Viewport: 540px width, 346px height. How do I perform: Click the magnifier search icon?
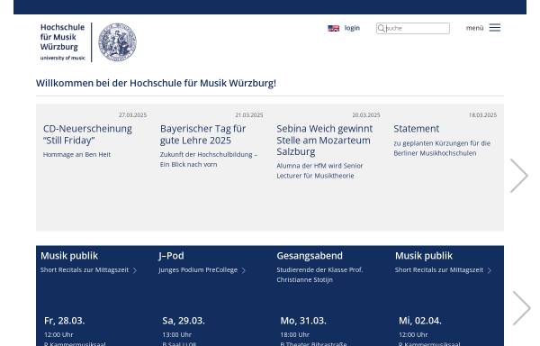point(382,28)
